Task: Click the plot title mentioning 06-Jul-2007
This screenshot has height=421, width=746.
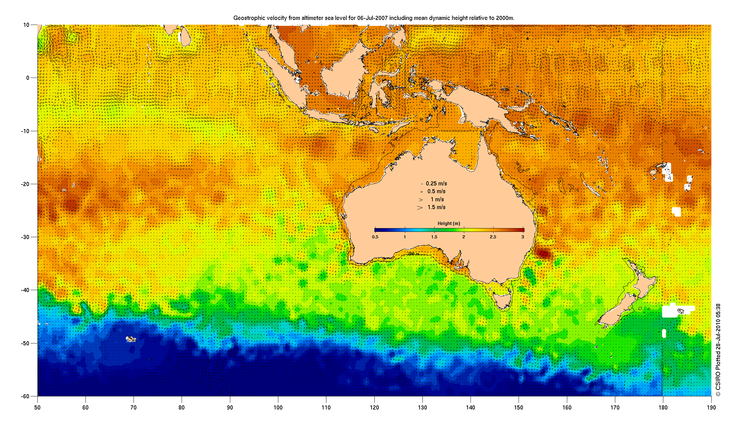Action: click(374, 18)
